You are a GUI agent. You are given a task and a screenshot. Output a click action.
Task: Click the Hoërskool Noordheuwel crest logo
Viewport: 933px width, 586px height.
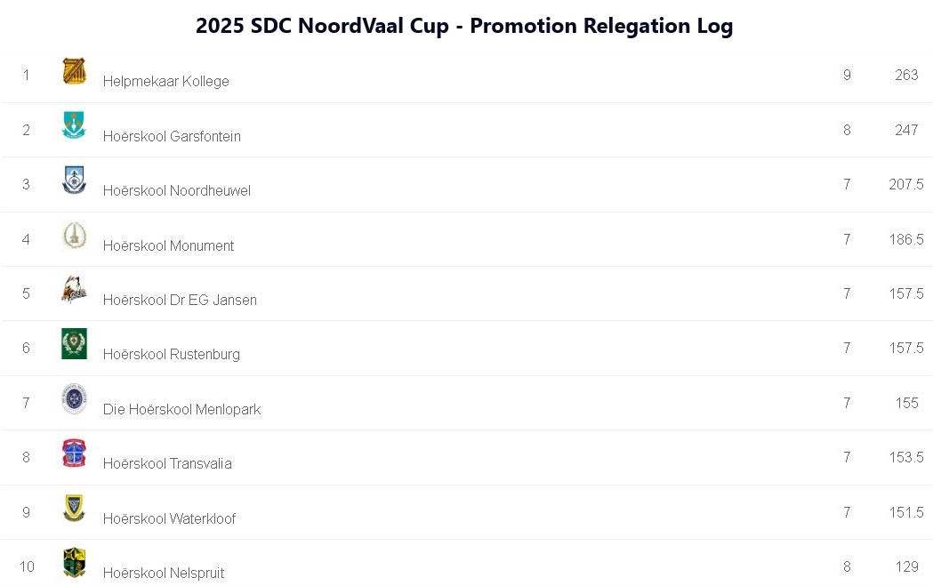(74, 181)
